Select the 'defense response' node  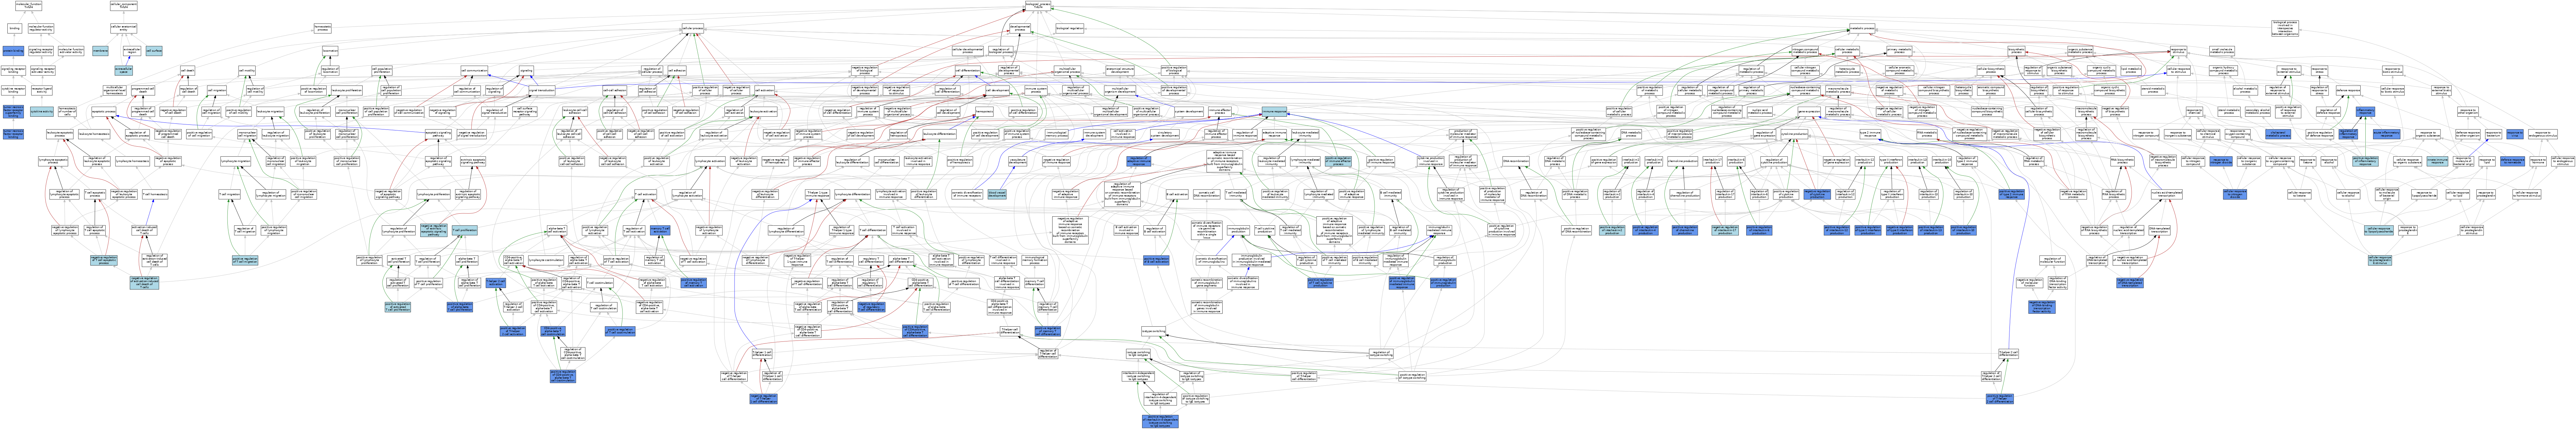click(x=2348, y=90)
